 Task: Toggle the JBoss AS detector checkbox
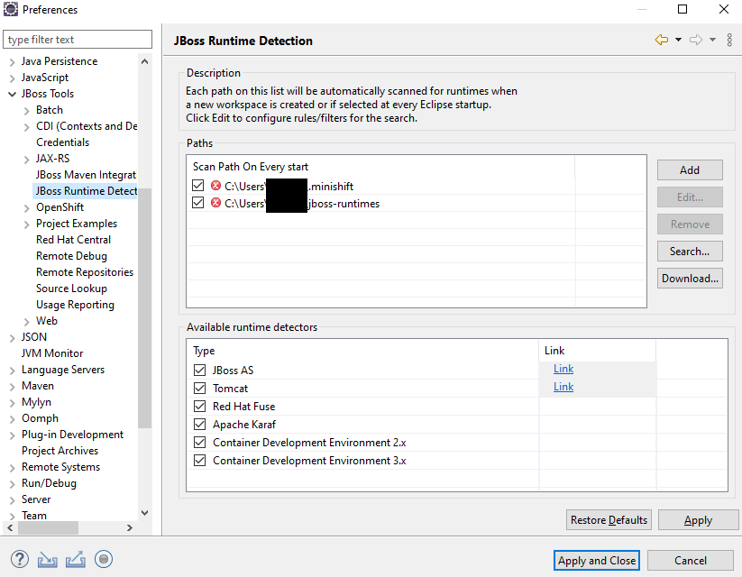click(199, 371)
